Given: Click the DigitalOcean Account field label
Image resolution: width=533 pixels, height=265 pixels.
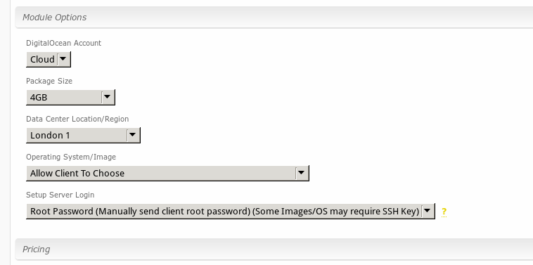Looking at the screenshot, I should click(63, 43).
